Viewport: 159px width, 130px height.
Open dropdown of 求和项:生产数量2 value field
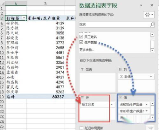(x=147, y=111)
